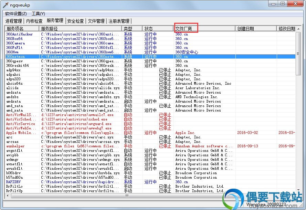Sort by 类型 column header
The height and width of the screenshot is (210, 306).
pos(132,29)
